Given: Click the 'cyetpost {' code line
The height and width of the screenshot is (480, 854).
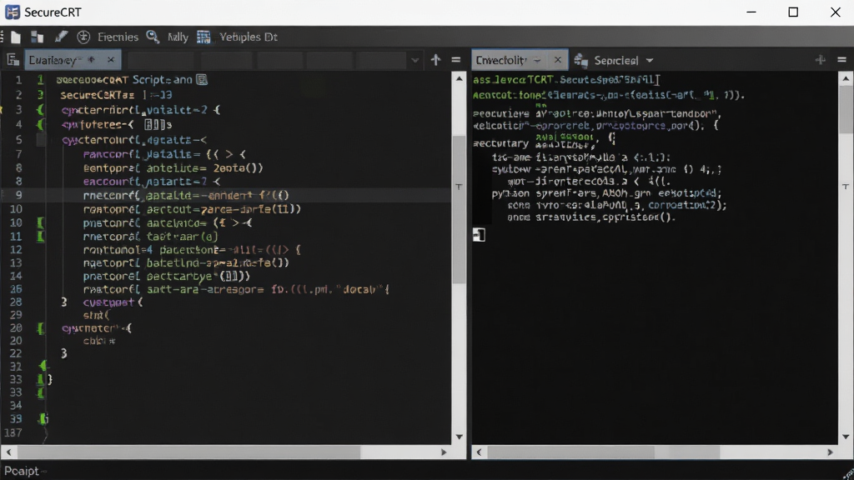Looking at the screenshot, I should [113, 302].
